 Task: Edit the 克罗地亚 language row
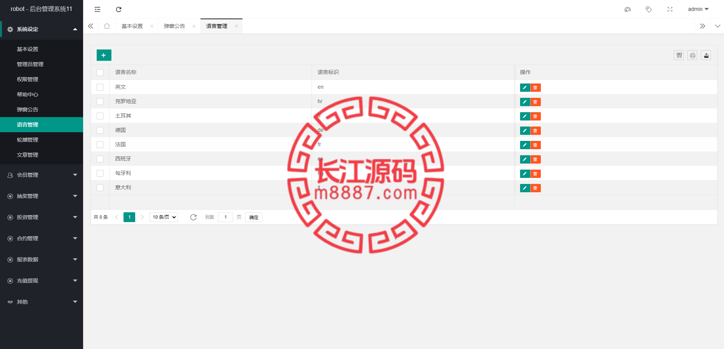(525, 102)
